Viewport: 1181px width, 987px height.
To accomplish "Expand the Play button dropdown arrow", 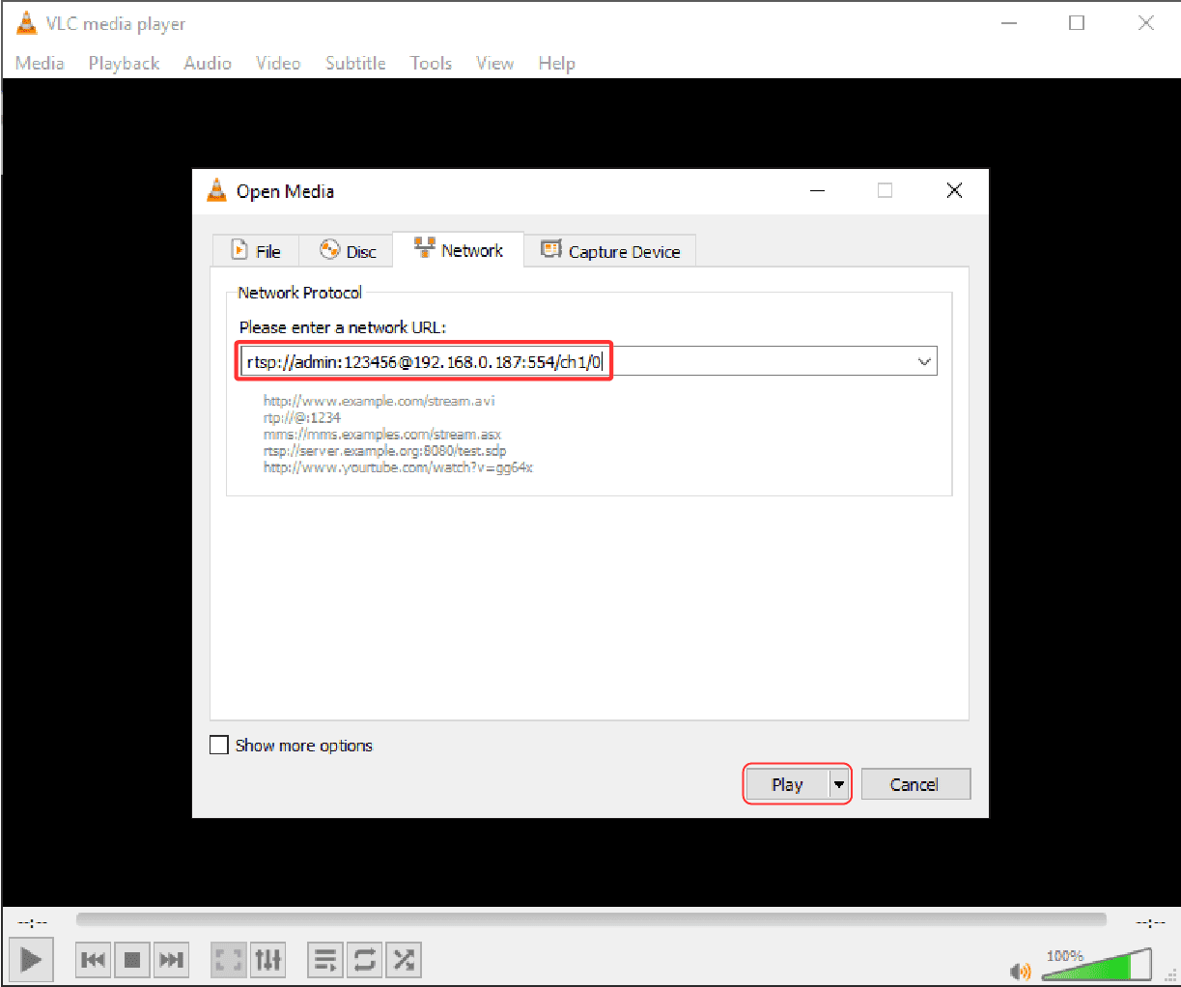I will point(839,784).
